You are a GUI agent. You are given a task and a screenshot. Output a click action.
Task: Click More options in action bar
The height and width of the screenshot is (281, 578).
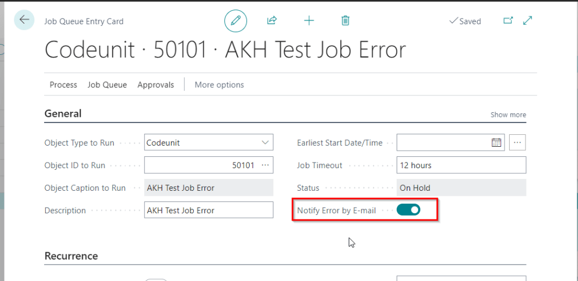[219, 85]
